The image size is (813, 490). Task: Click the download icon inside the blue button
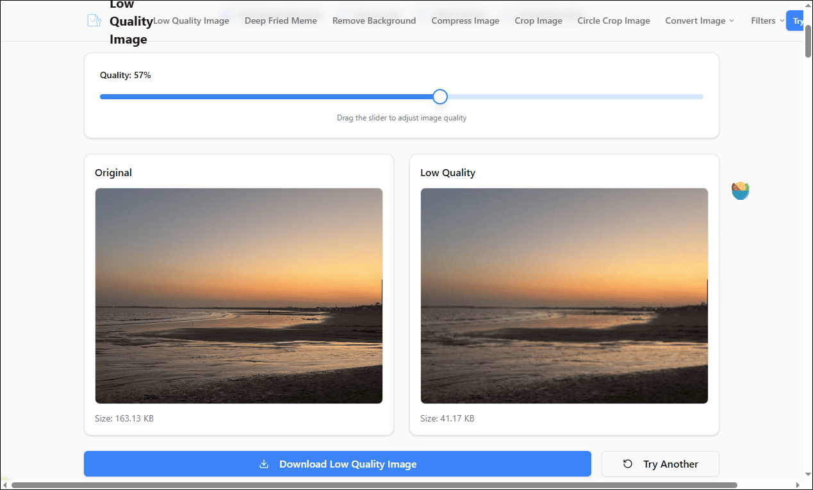(263, 463)
